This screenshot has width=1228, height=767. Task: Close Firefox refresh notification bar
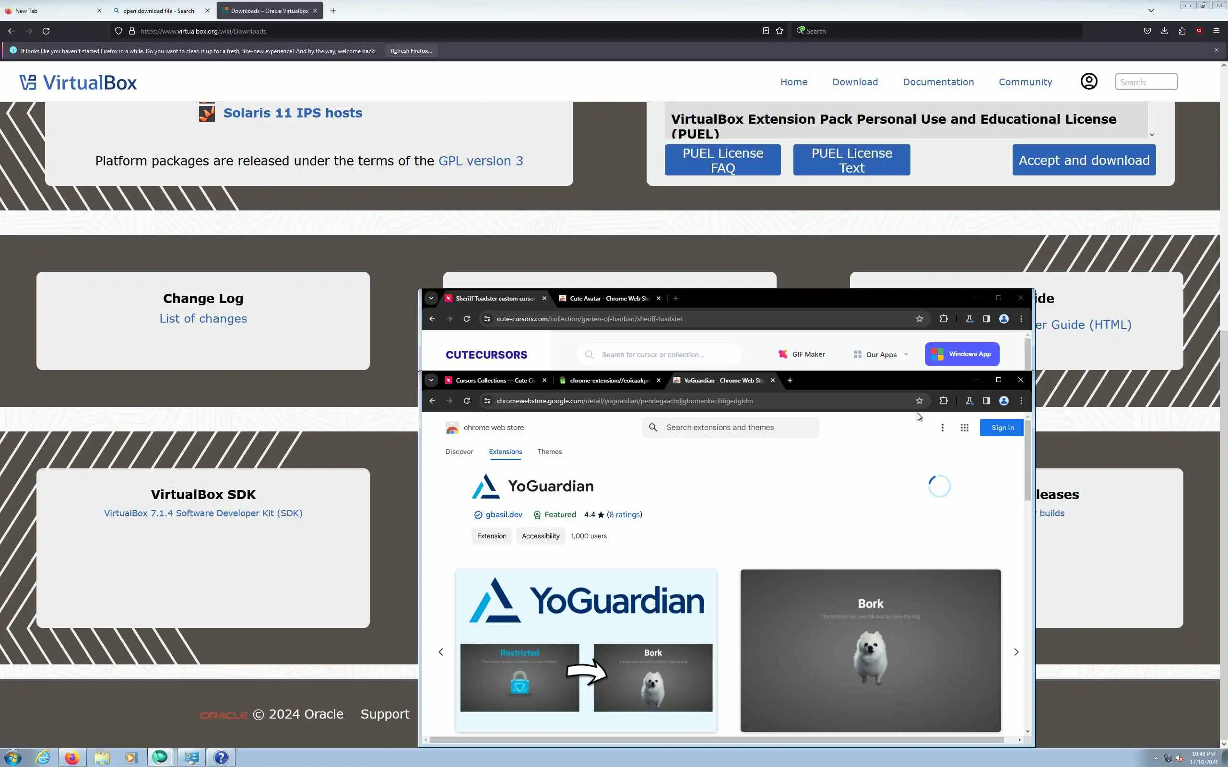1216,50
